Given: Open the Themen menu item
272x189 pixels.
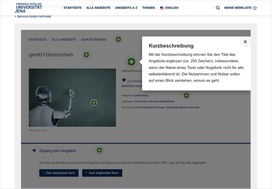Looking at the screenshot, I should 148,8.
